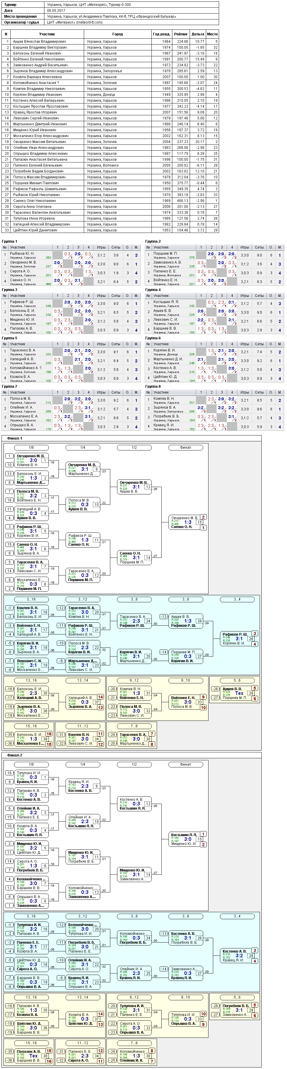Click the 'Группа-6' heading

(x=153, y=338)
